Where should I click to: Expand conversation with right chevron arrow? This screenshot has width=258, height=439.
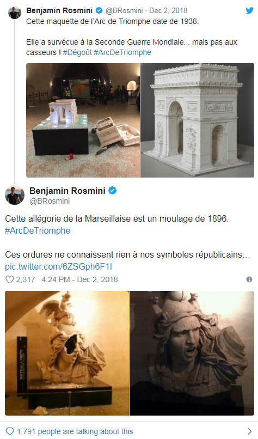click(250, 431)
